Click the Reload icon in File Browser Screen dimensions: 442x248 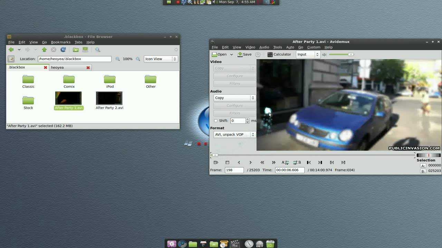63,50
